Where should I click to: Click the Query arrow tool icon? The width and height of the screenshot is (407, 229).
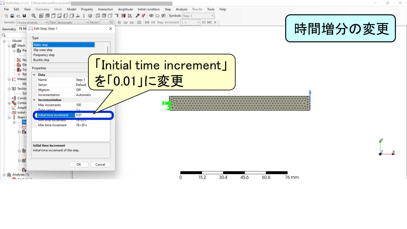[138, 16]
